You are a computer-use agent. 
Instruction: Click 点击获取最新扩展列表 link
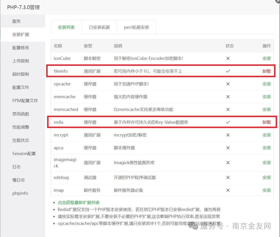click(79, 202)
